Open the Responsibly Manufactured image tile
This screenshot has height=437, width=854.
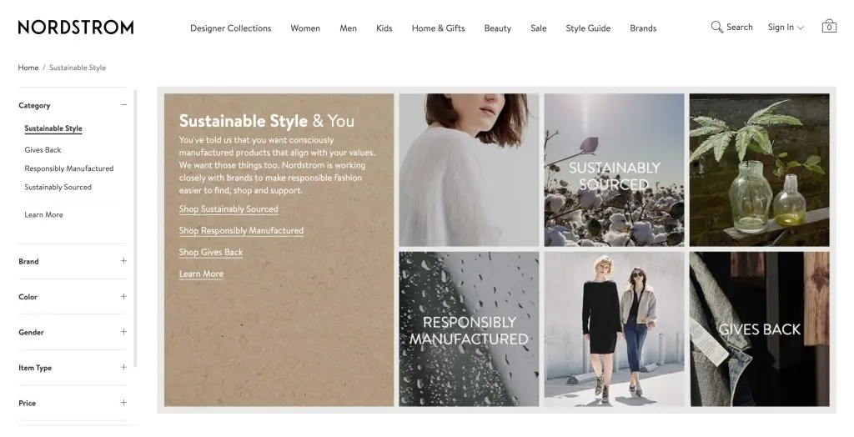[x=469, y=329]
